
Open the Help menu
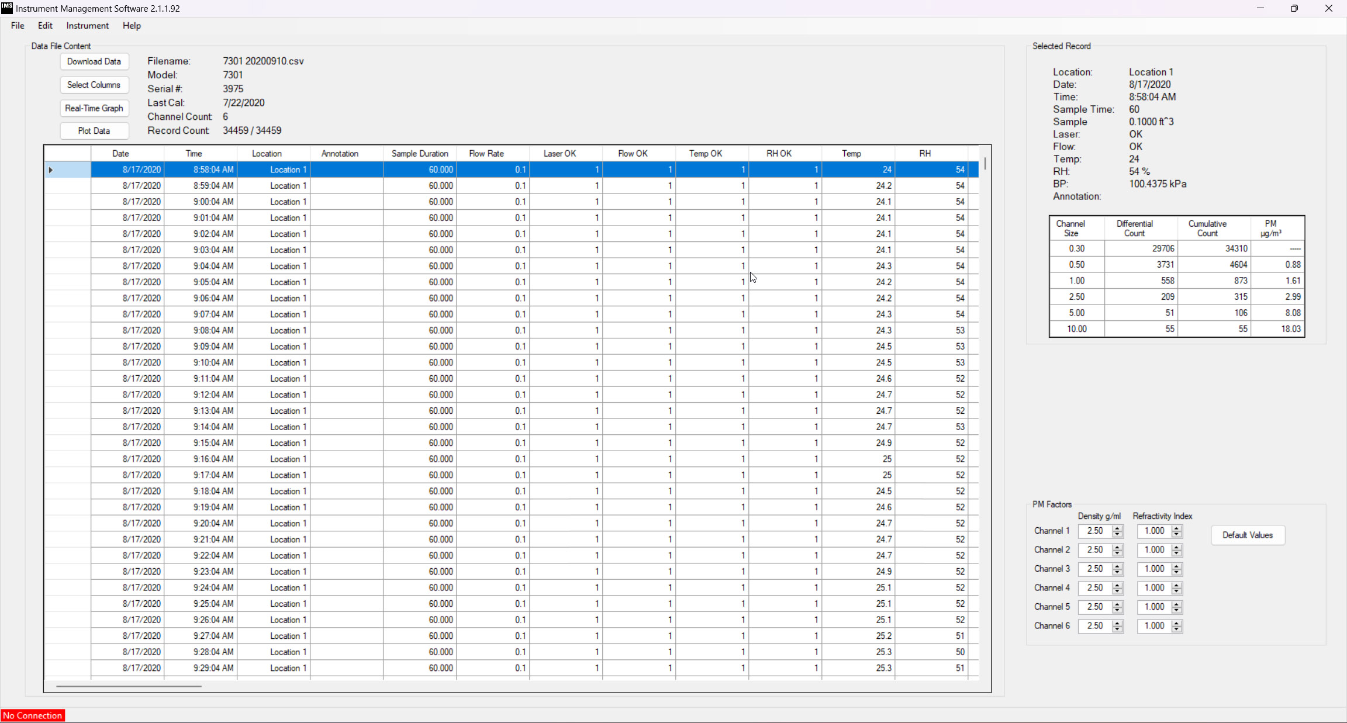pos(132,26)
